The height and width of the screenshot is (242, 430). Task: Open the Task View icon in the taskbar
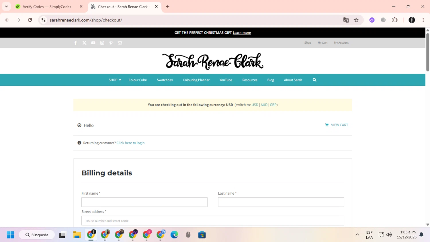point(62,235)
